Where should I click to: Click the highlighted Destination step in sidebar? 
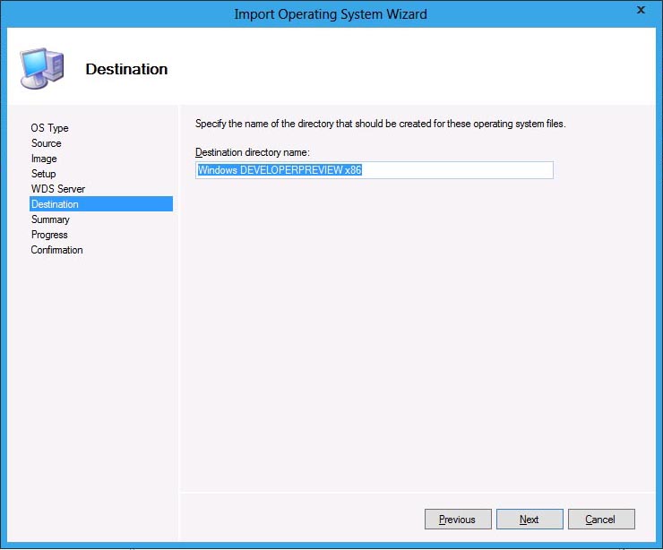pyautogui.click(x=56, y=204)
